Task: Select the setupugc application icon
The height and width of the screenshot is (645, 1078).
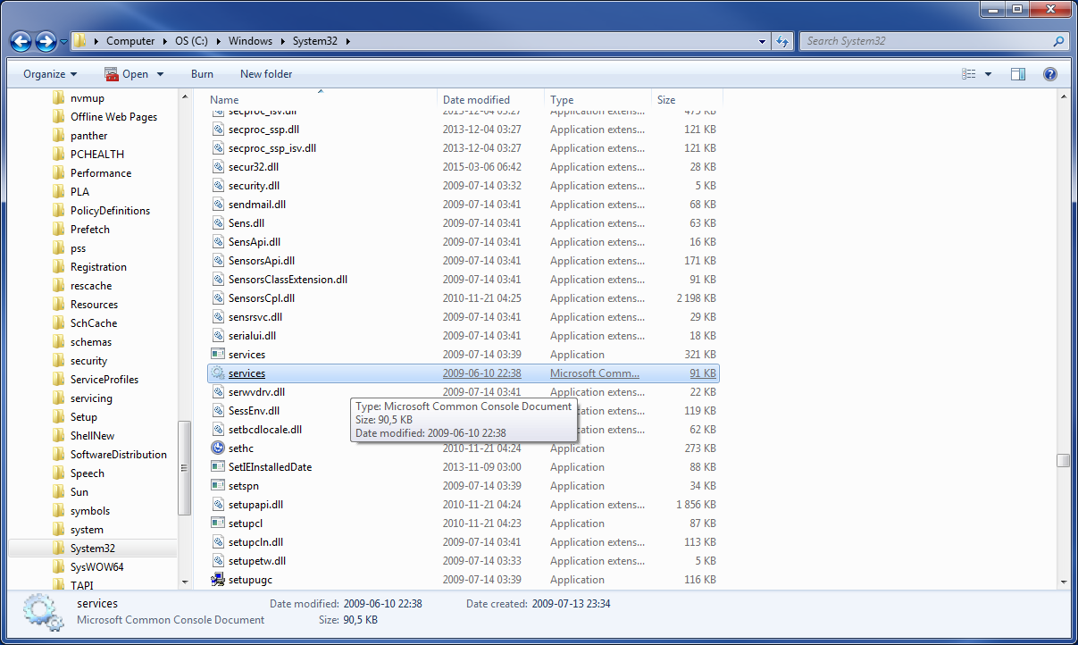Action: point(218,580)
